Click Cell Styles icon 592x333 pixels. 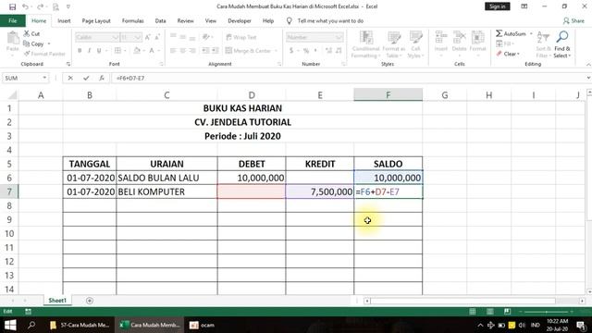pos(415,38)
